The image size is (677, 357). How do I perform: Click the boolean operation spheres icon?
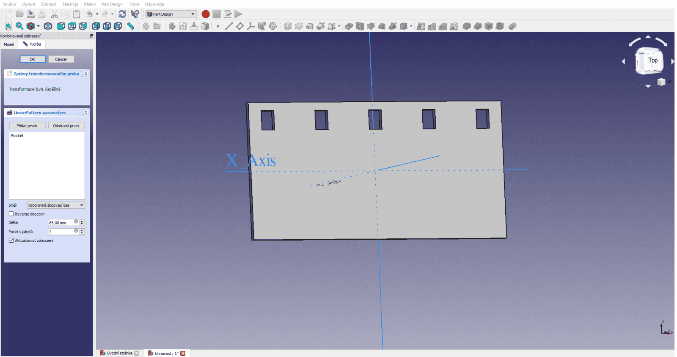pyautogui.click(x=512, y=26)
